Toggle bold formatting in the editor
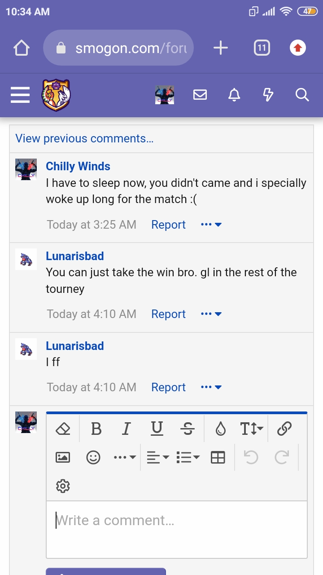This screenshot has width=323, height=575. point(96,429)
